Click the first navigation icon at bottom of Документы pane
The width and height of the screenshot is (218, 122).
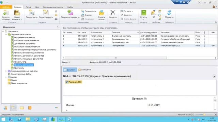click(5, 108)
